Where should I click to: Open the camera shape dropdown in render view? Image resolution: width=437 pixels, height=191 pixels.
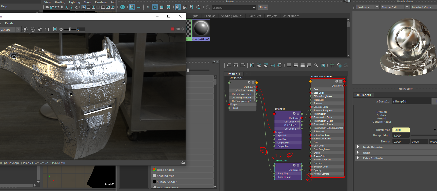tap(18, 29)
